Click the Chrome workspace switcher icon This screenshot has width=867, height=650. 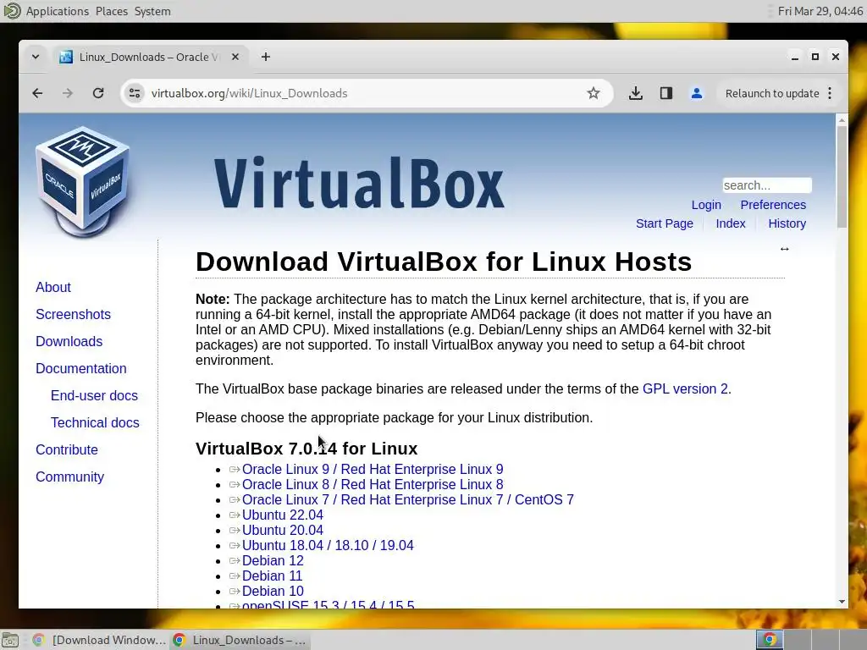click(769, 640)
